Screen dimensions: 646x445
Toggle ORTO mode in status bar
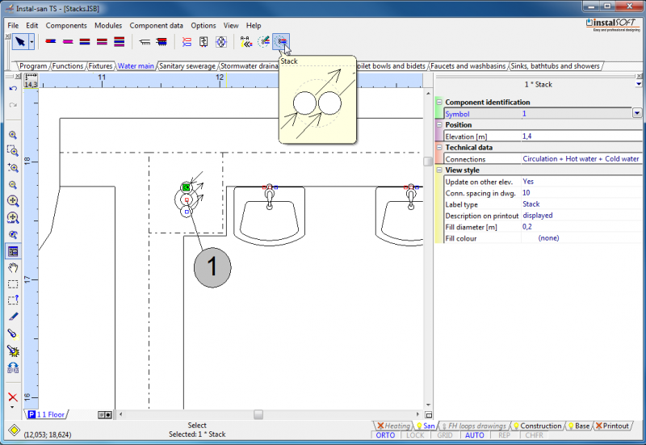click(385, 435)
